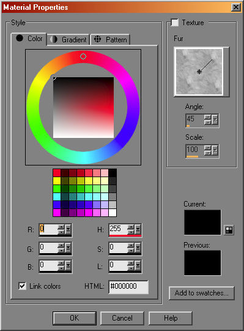Click the OK button

[x=75, y=318]
